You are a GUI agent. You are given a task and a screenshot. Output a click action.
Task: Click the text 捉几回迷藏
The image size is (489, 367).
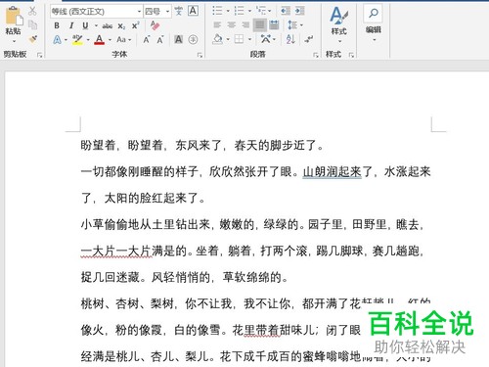[x=111, y=277]
